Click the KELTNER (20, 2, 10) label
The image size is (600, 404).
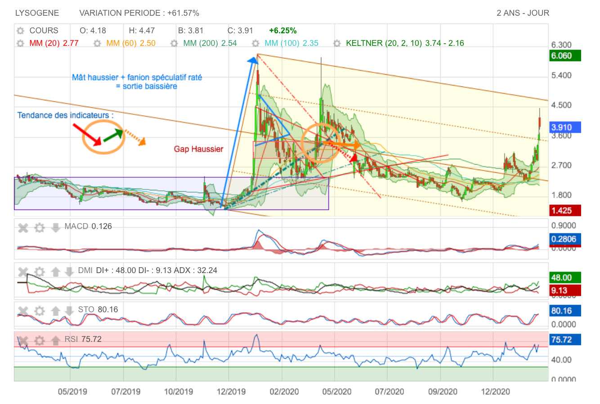coord(405,43)
